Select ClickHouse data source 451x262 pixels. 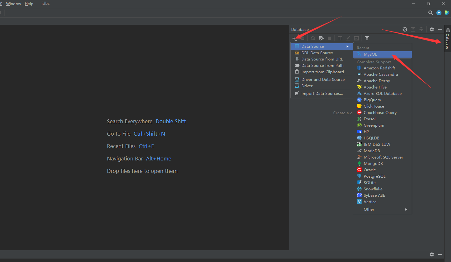click(382, 106)
